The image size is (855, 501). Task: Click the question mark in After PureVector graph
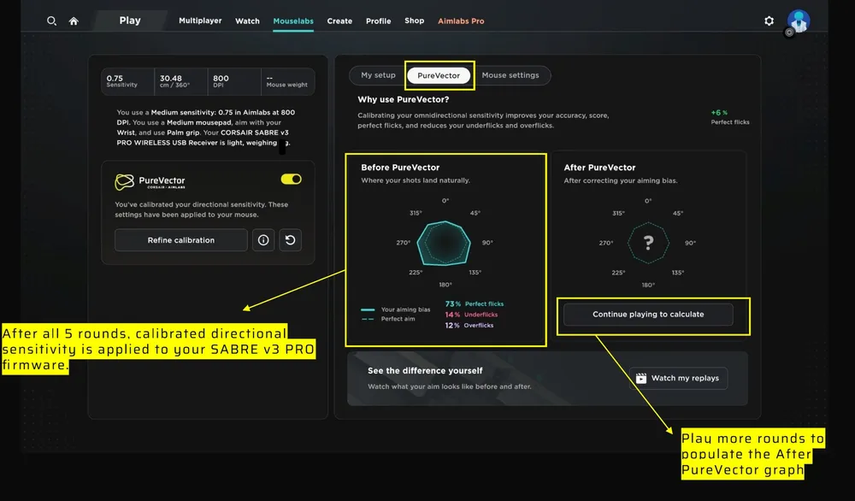click(648, 243)
